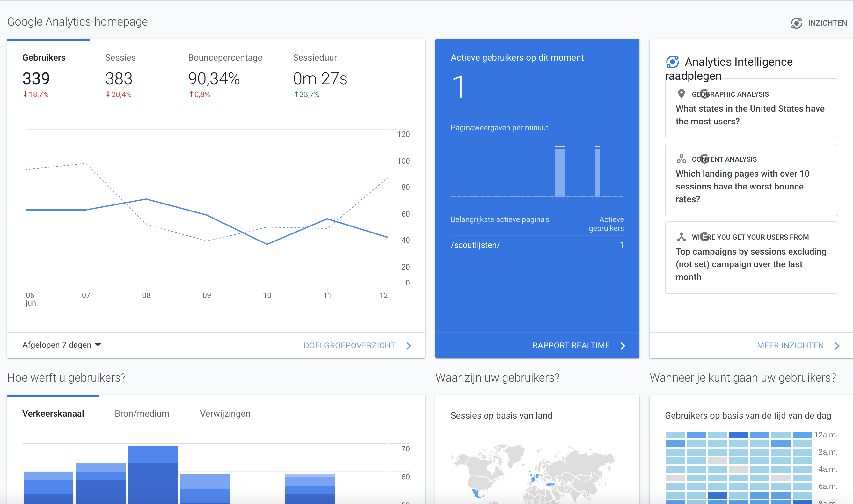This screenshot has width=853, height=504.
Task: Open the RAPPORT REALTIME link
Action: pos(571,345)
